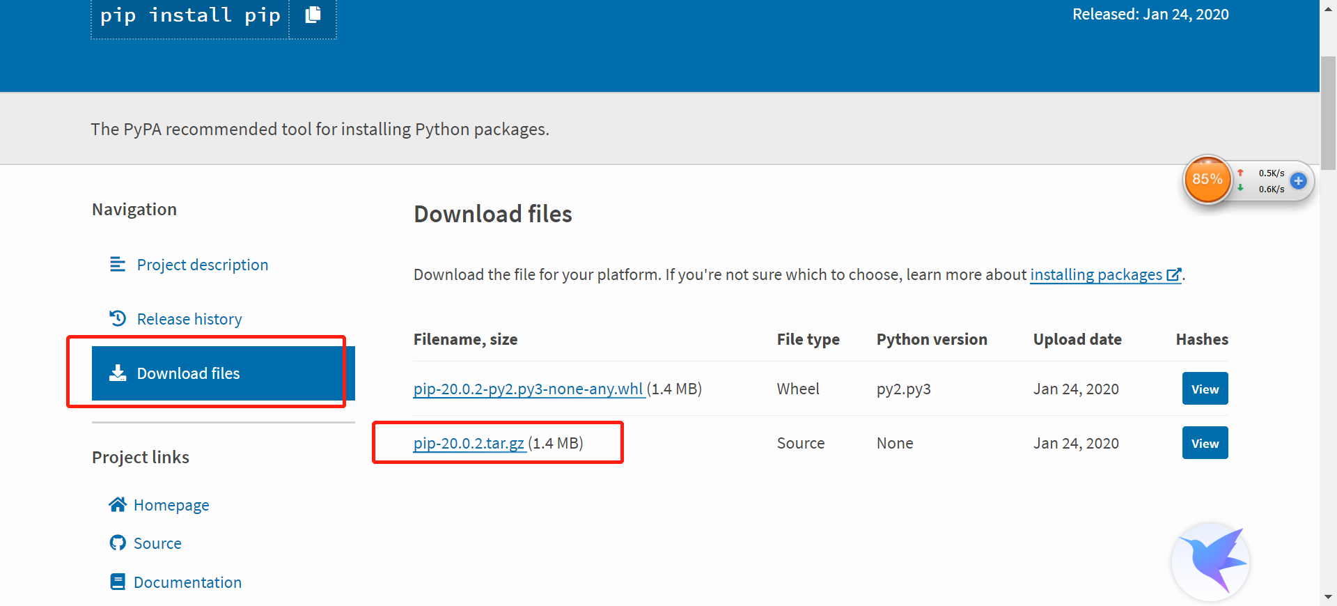Open the installing packages link
Viewport: 1337px width, 606px height.
click(1096, 274)
